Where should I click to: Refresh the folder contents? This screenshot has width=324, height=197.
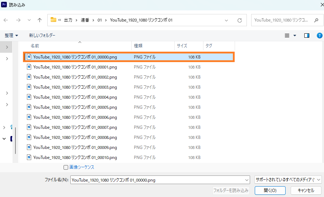click(x=239, y=20)
